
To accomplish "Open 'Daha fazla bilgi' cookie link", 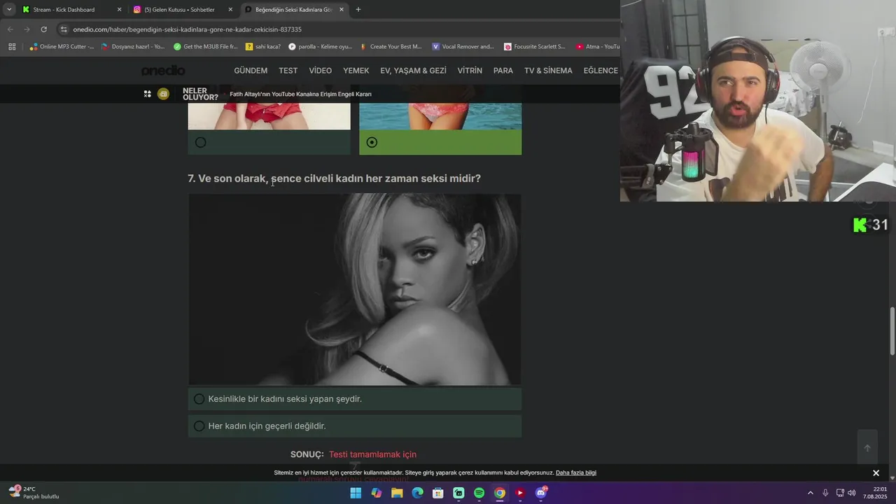I will pos(576,473).
